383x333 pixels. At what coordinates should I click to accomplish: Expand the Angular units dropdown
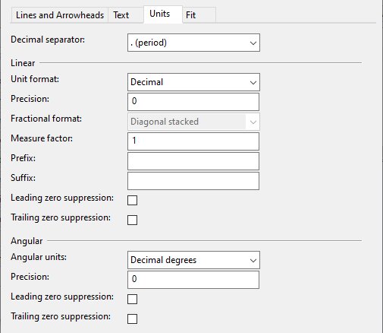click(193, 260)
